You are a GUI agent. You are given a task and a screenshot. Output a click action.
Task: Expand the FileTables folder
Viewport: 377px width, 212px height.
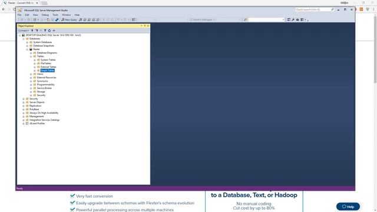pyautogui.click(x=35, y=64)
